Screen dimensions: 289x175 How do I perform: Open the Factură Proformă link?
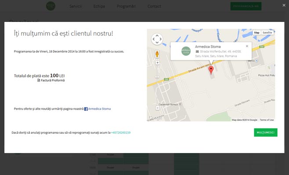(x=53, y=80)
